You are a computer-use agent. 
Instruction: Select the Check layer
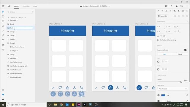coord(12,24)
